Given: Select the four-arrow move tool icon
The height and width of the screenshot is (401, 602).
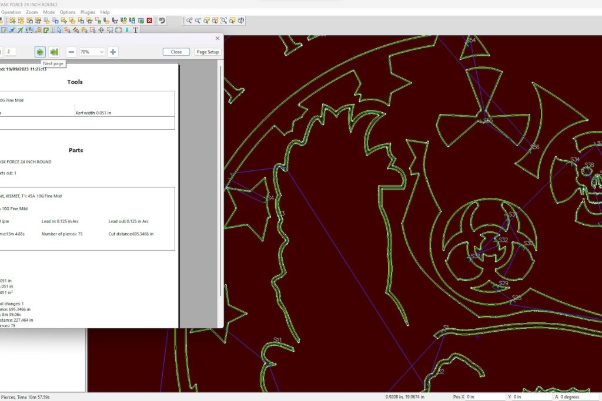Looking at the screenshot, I should [101, 30].
